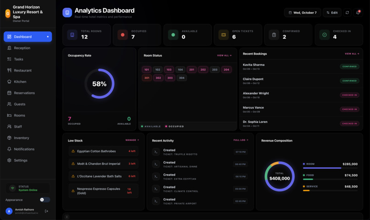This screenshot has height=220, width=370.
Task: Click the Artisanal Dinne ticket activity
Action: tap(200, 164)
